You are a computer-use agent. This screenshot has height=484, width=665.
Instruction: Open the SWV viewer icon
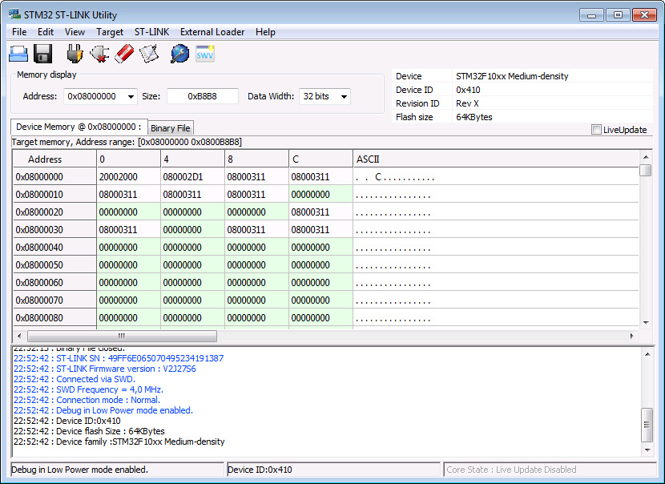205,54
